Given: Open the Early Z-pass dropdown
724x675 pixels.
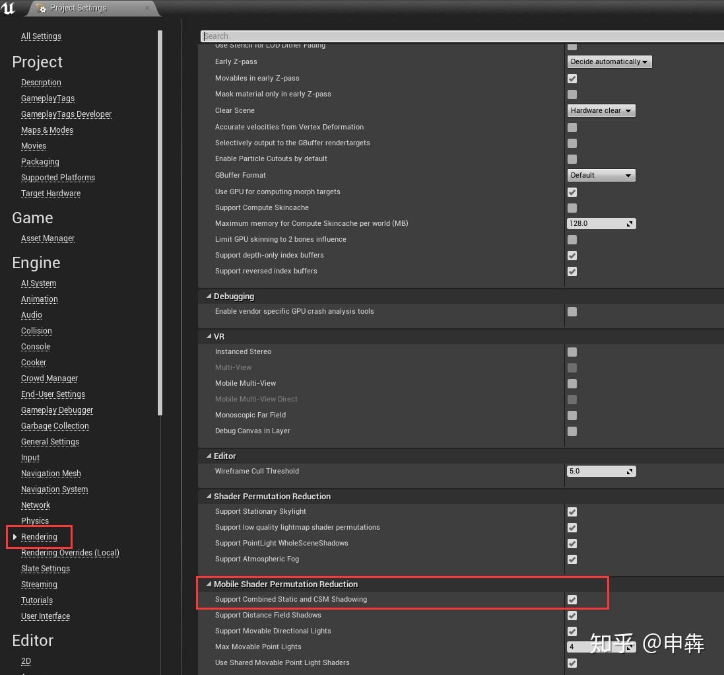Looking at the screenshot, I should coord(609,61).
